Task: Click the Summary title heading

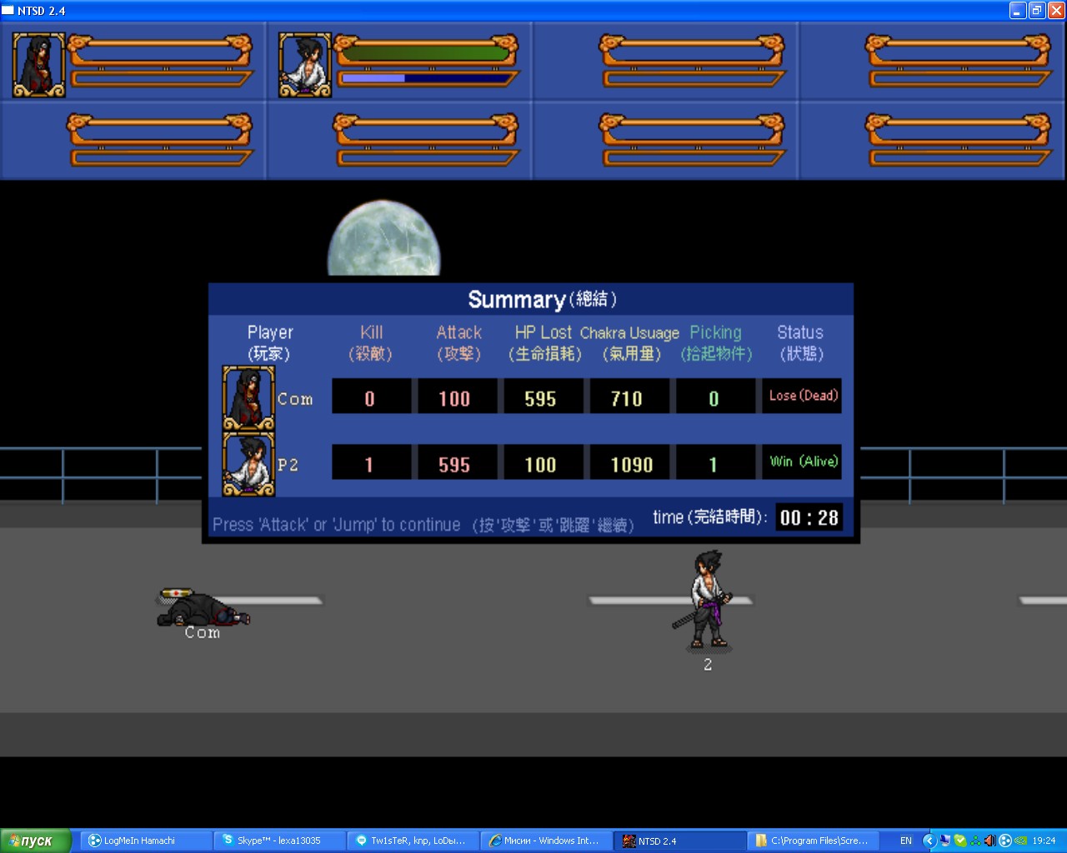Action: coord(542,299)
